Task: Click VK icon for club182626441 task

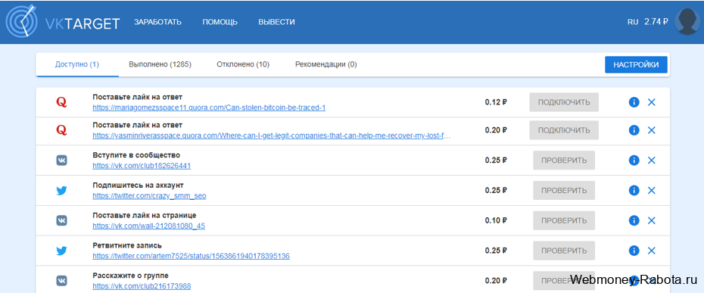Action: click(x=61, y=161)
